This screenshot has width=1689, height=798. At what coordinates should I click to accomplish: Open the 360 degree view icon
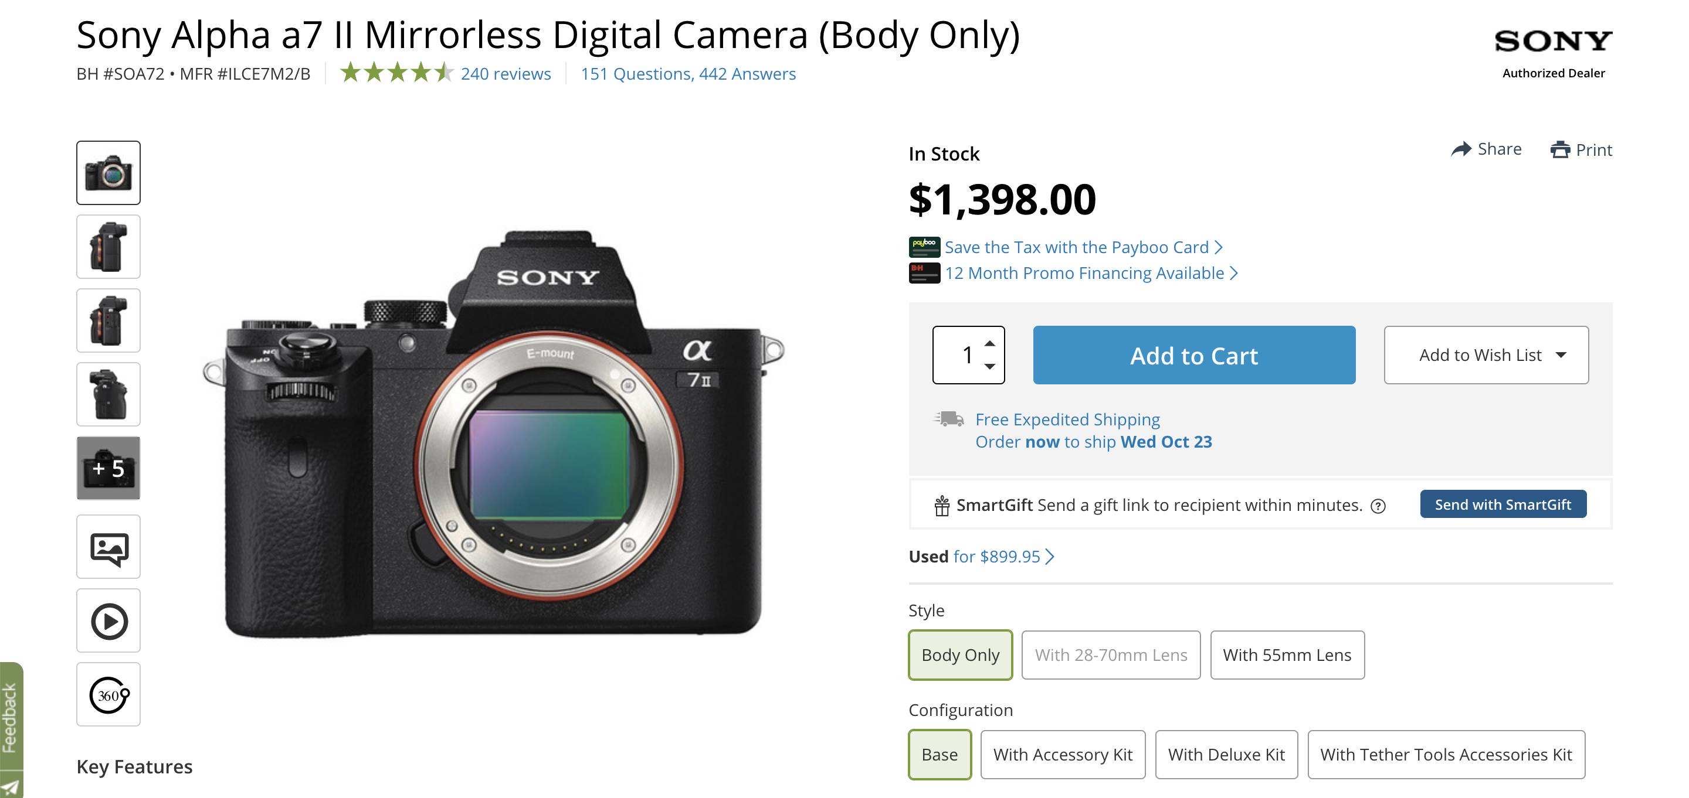[x=108, y=694]
